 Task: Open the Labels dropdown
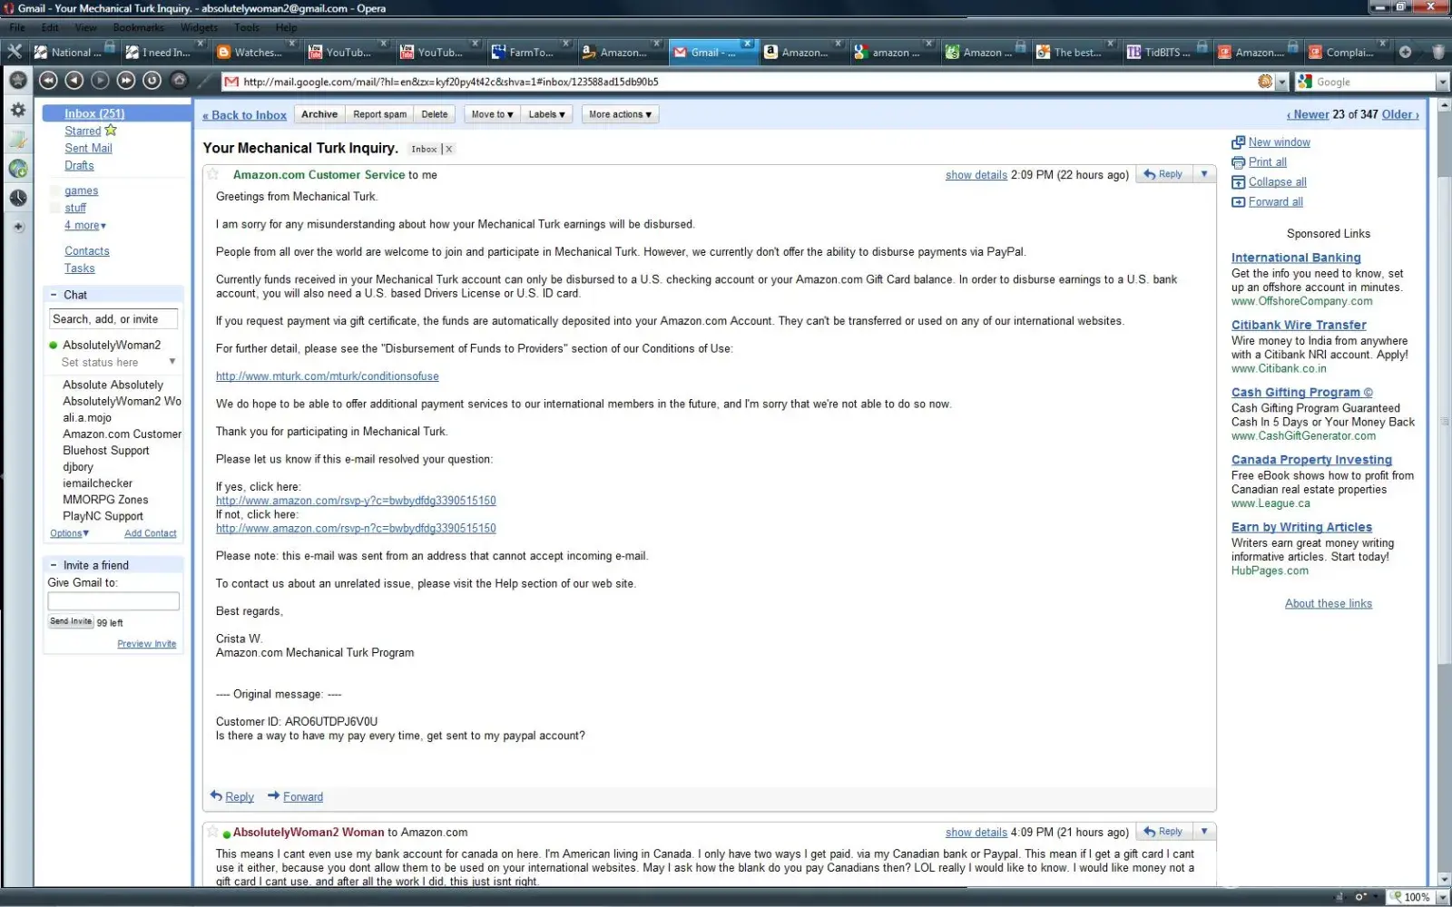pyautogui.click(x=546, y=114)
